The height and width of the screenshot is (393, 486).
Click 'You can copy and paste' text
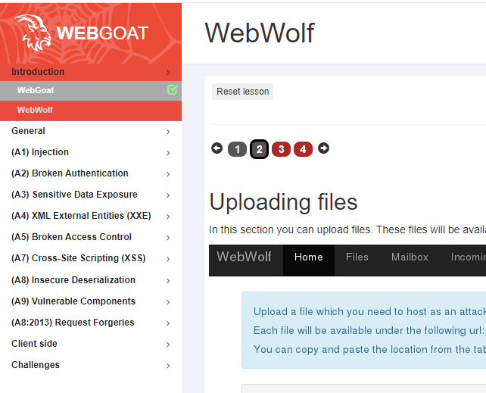[x=369, y=349]
